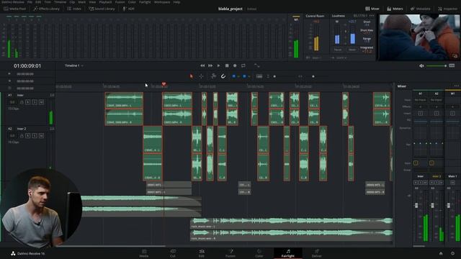Viewport: 461px width, 259px height.
Task: Switch to the Fusion page
Action: 230,253
